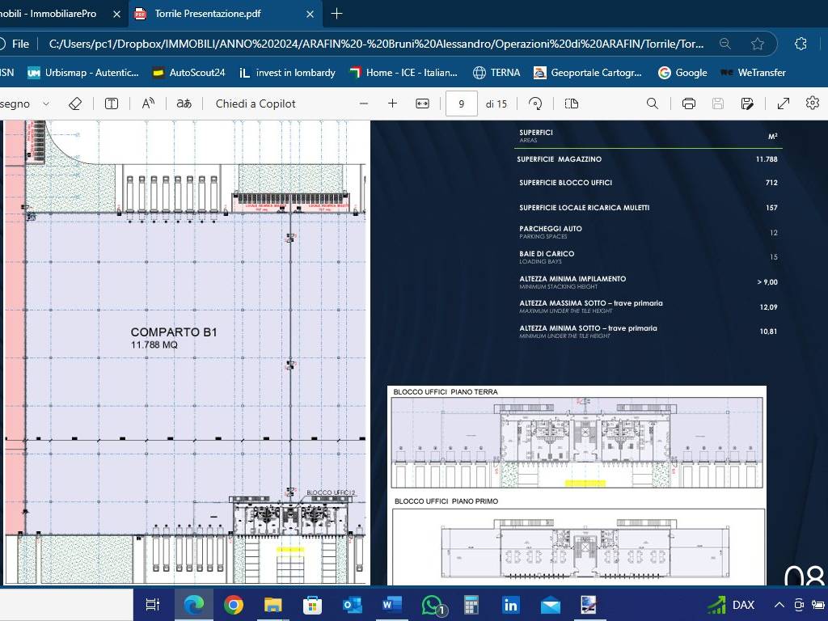Image resolution: width=828 pixels, height=621 pixels.
Task: Click ALTEZZA MINIMA IMPILAMENTO row text
Action: coord(572,278)
